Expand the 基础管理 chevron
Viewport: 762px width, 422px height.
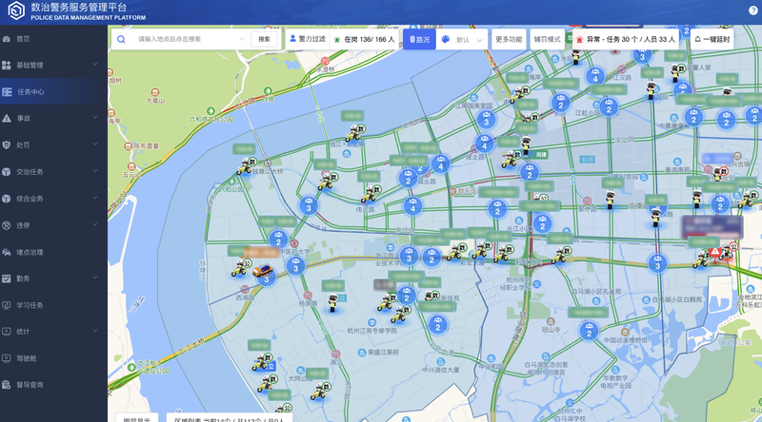[95, 65]
